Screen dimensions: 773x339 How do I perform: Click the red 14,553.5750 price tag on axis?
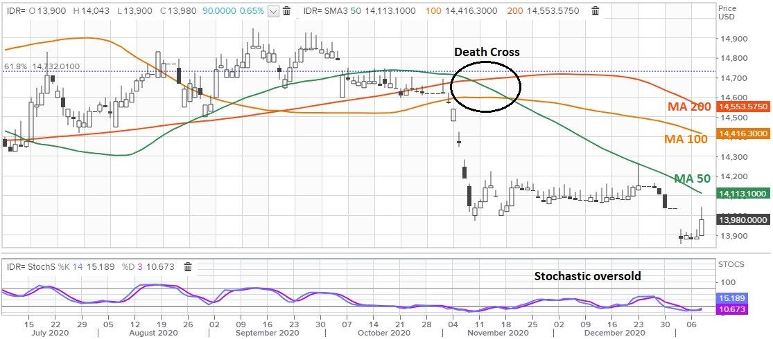click(x=742, y=107)
